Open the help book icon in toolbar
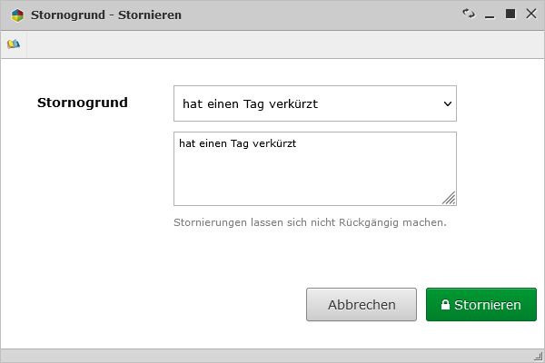Screen dimensions: 545x363 14,44
